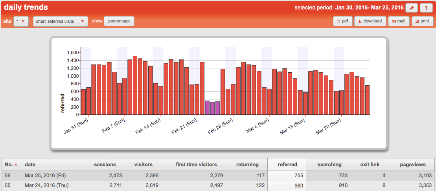The height and width of the screenshot is (191, 436).
Task: Toggle the show percentage button
Action: click(119, 21)
